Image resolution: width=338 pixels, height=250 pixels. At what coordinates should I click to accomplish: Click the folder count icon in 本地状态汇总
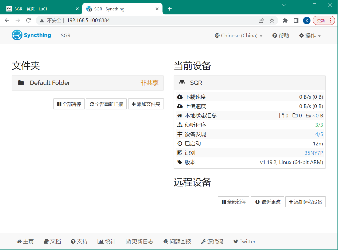[295, 116]
